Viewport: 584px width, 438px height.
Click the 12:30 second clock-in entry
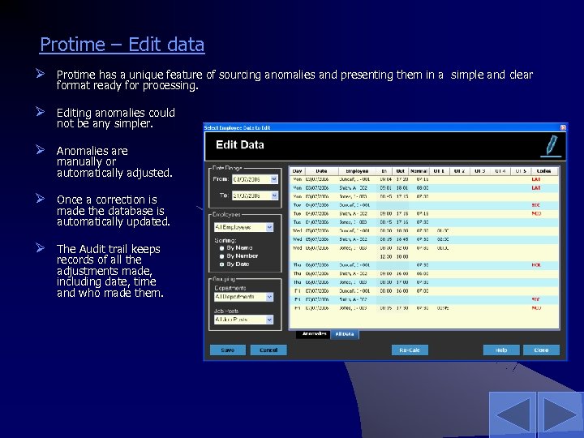[385, 256]
